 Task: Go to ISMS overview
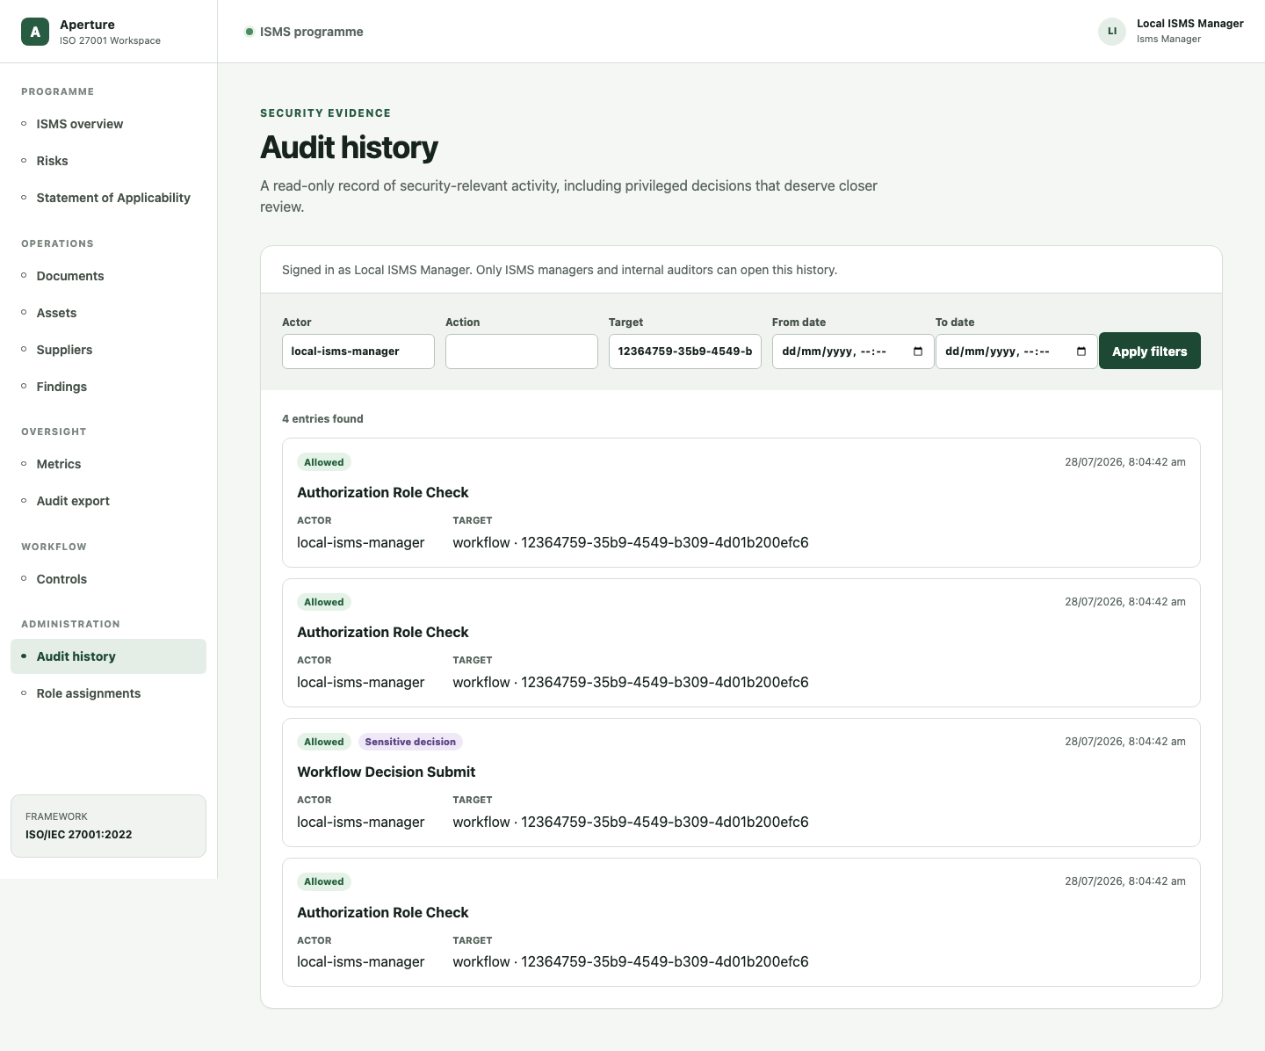(109, 124)
